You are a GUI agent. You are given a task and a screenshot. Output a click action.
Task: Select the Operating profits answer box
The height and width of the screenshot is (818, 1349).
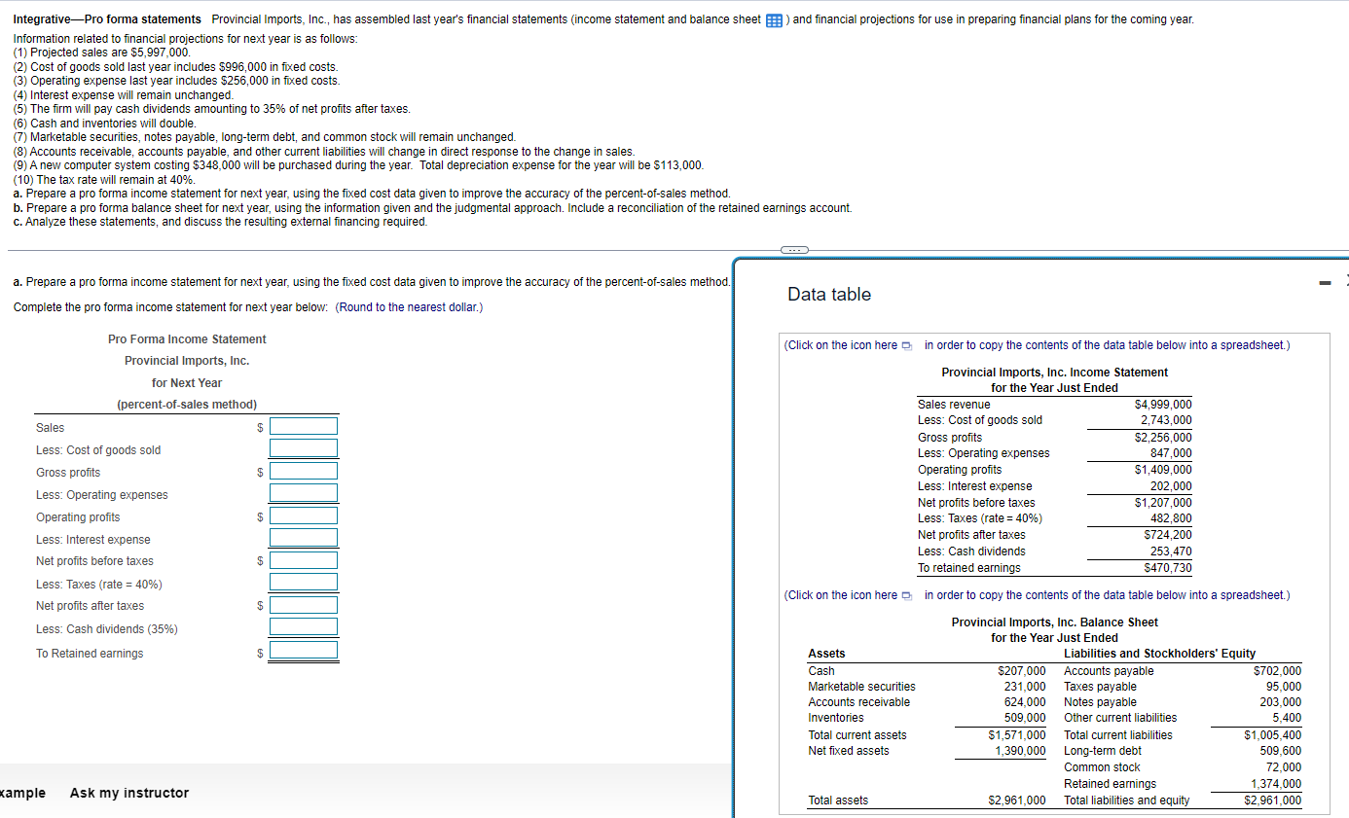(x=304, y=516)
